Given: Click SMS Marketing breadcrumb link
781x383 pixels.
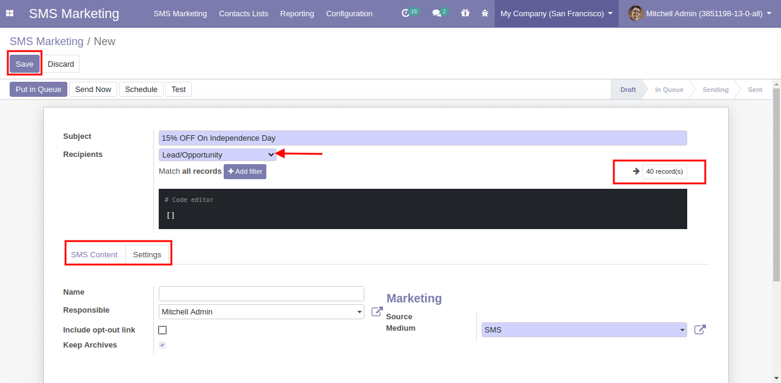Looking at the screenshot, I should (x=46, y=41).
